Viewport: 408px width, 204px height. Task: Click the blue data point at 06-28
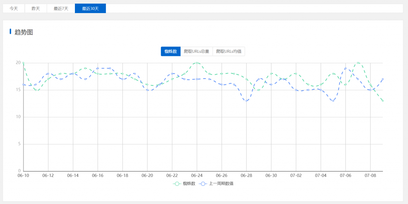[x=246, y=101]
